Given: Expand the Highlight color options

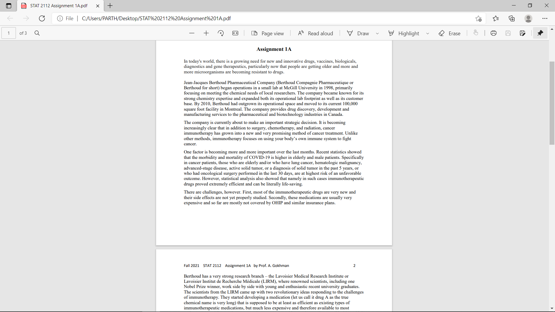Looking at the screenshot, I should point(428,33).
